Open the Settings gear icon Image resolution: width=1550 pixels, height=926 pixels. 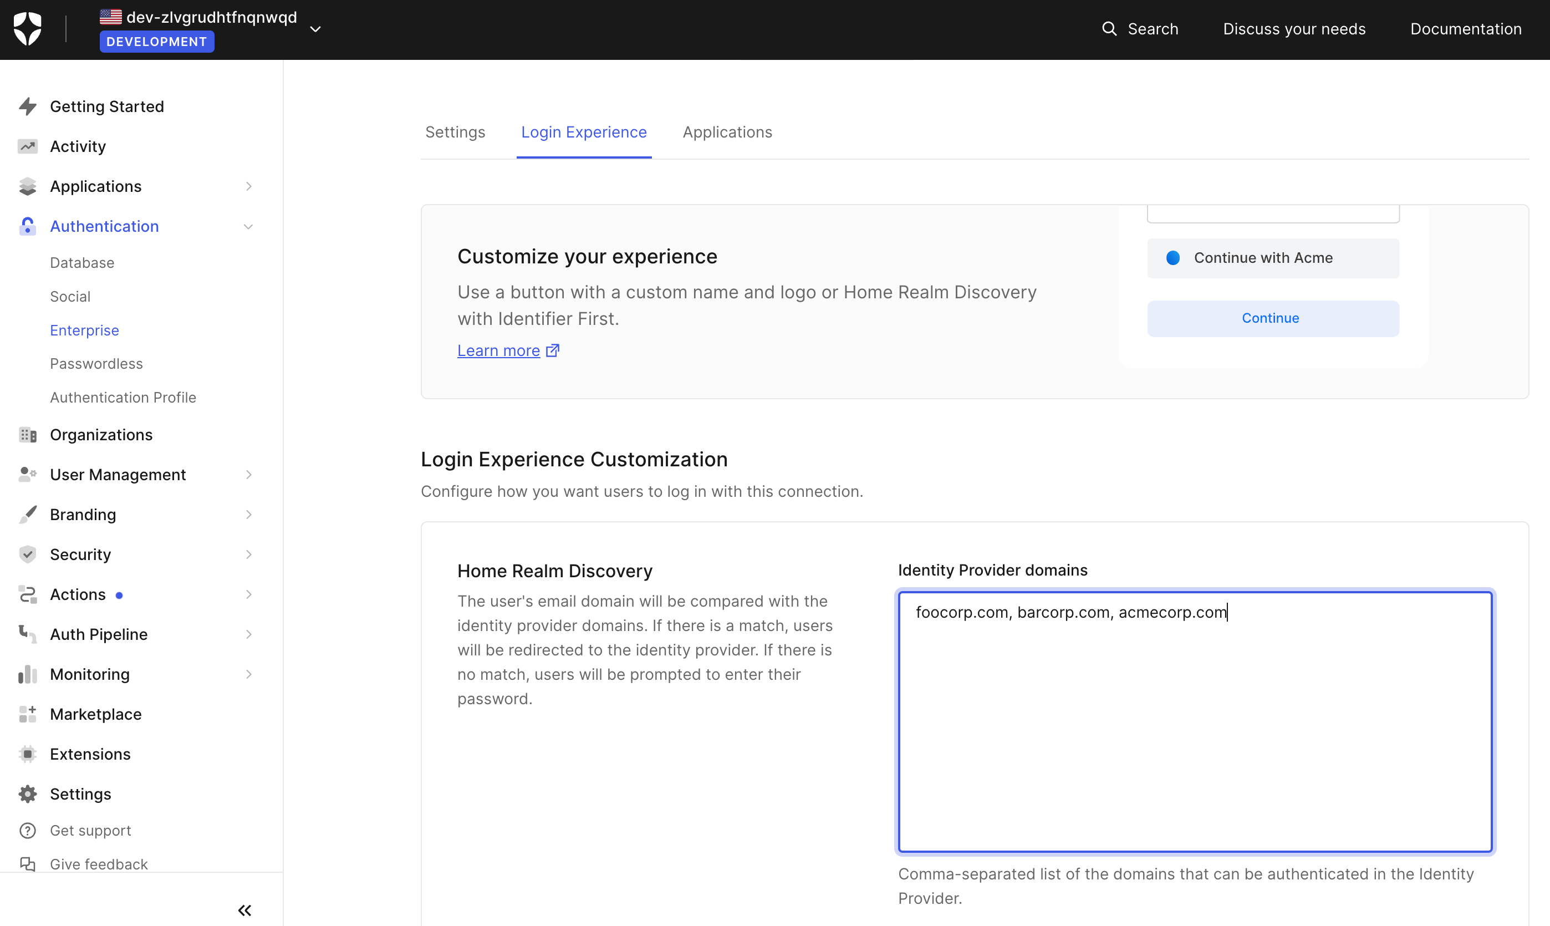point(28,793)
